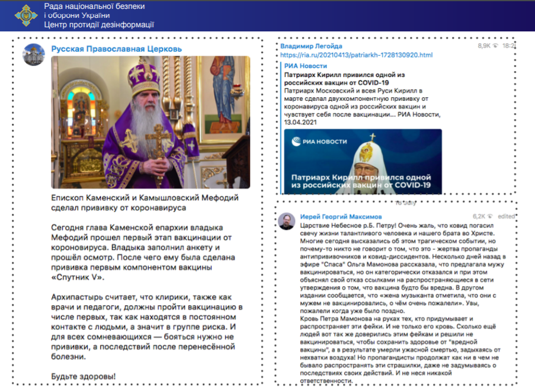Click the line 'Царствие Небесное р.Б. Петру!'
Screen dimensions: 535x391
click(348, 226)
